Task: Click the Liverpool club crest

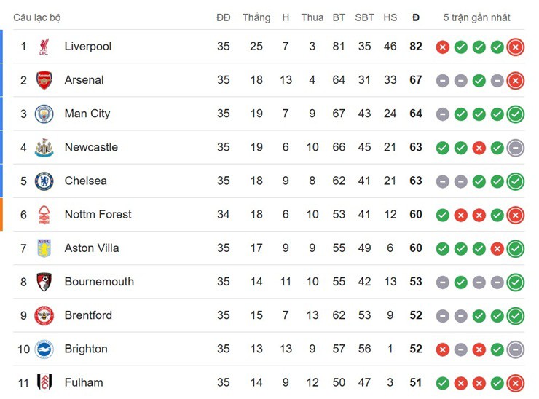Action: 44,47
